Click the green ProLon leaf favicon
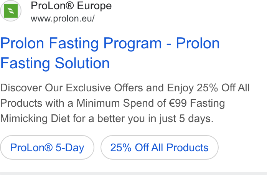 (11, 11)
